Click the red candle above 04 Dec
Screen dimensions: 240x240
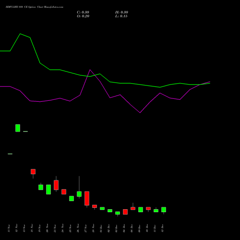click(125, 212)
